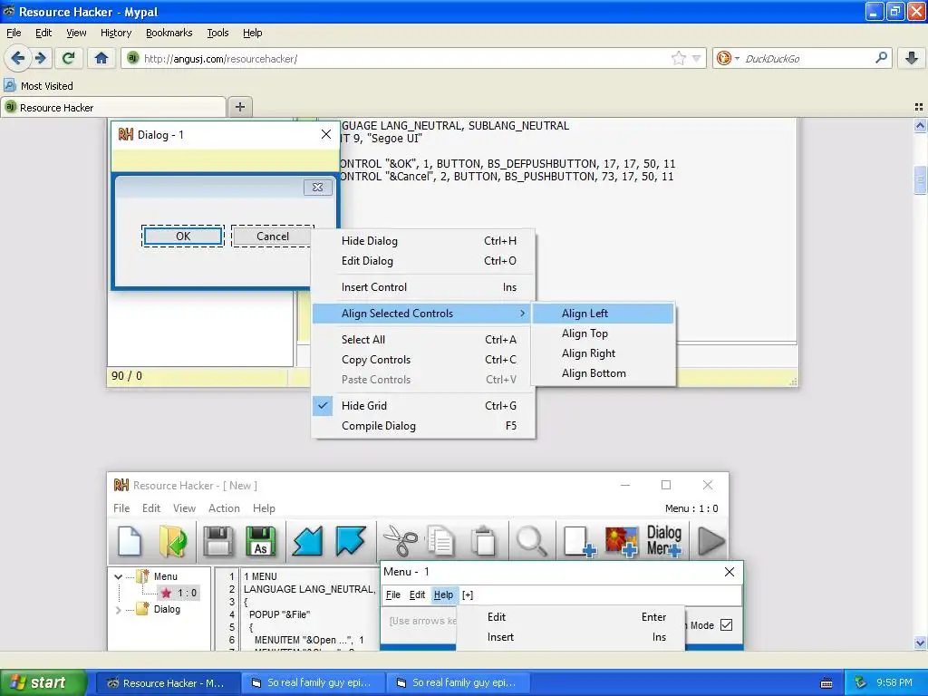928x696 pixels.
Task: Open Action menu in Resource Hacker window
Action: (x=224, y=507)
